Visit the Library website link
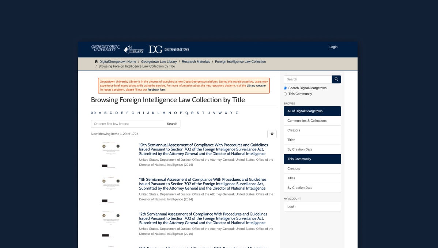The width and height of the screenshot is (438, 248). 256,85
